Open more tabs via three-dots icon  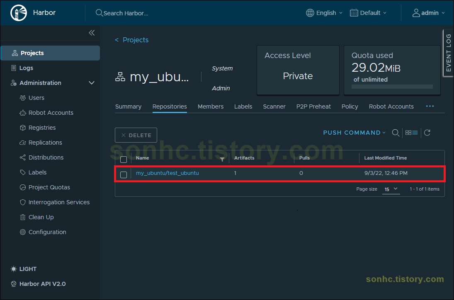point(430,106)
